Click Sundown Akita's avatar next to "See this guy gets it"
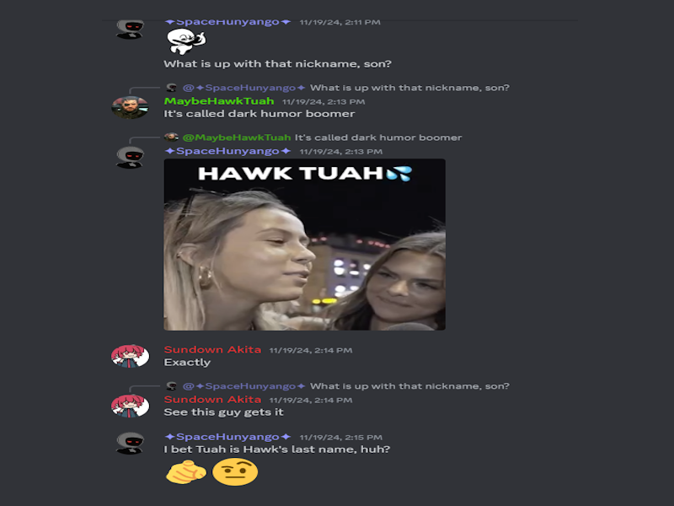674x506 pixels. (x=130, y=406)
